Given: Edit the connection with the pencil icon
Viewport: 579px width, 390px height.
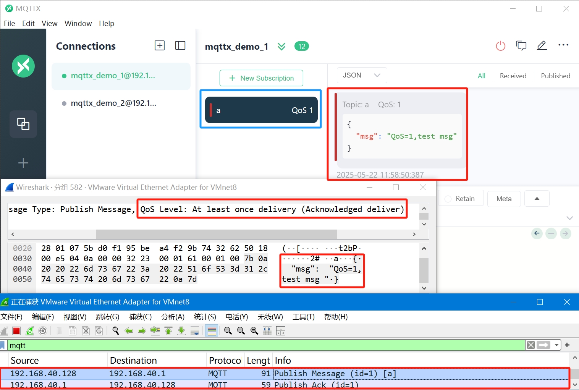Looking at the screenshot, I should pos(542,45).
